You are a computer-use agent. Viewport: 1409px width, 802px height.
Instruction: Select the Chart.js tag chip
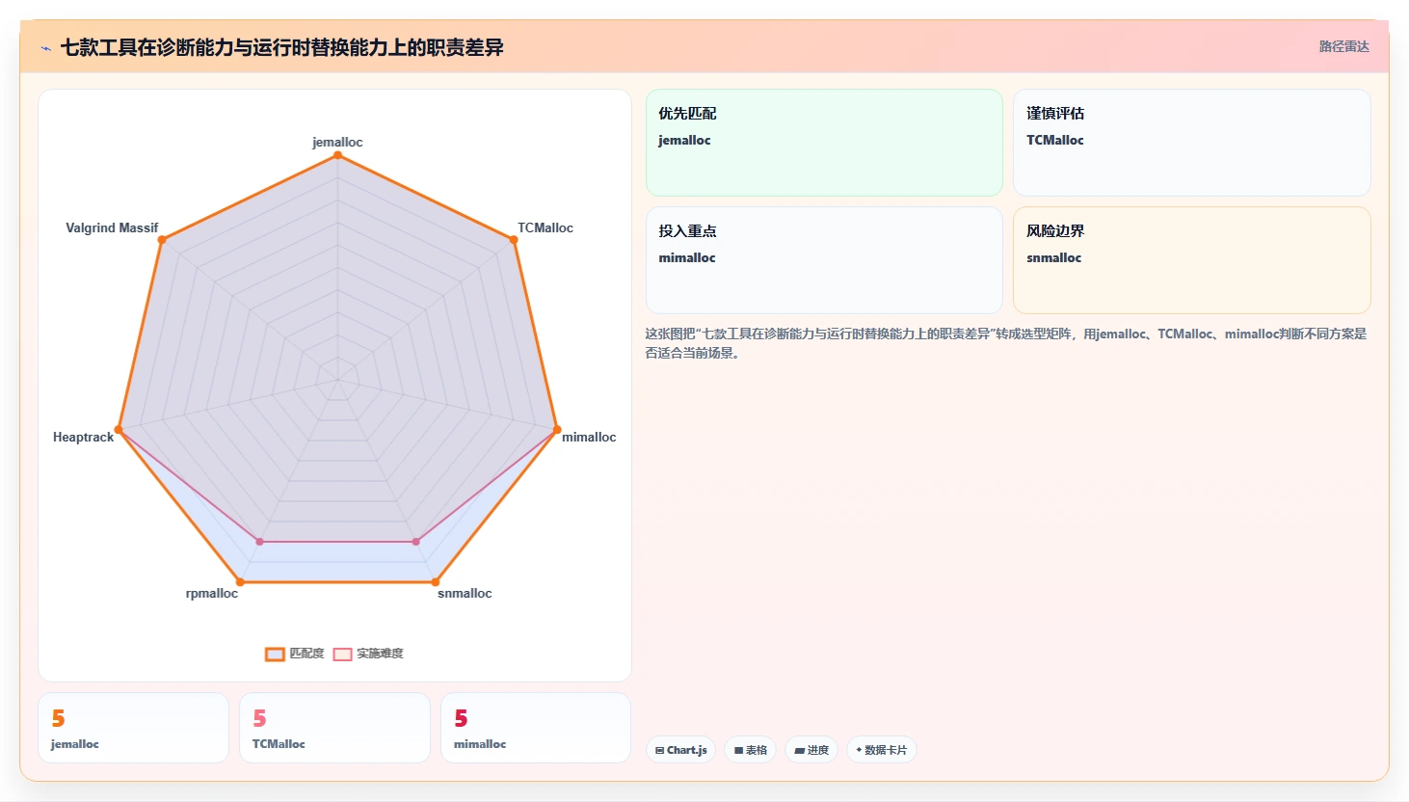tap(680, 750)
